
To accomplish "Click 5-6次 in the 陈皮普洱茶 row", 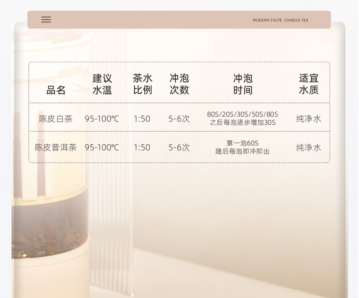I will pyautogui.click(x=179, y=147).
